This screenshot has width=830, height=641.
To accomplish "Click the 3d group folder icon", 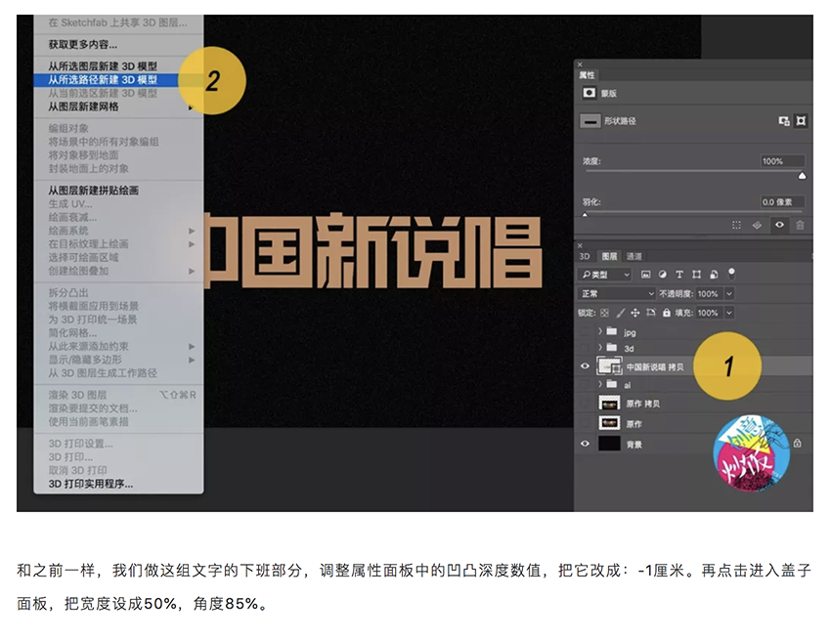I will [612, 348].
